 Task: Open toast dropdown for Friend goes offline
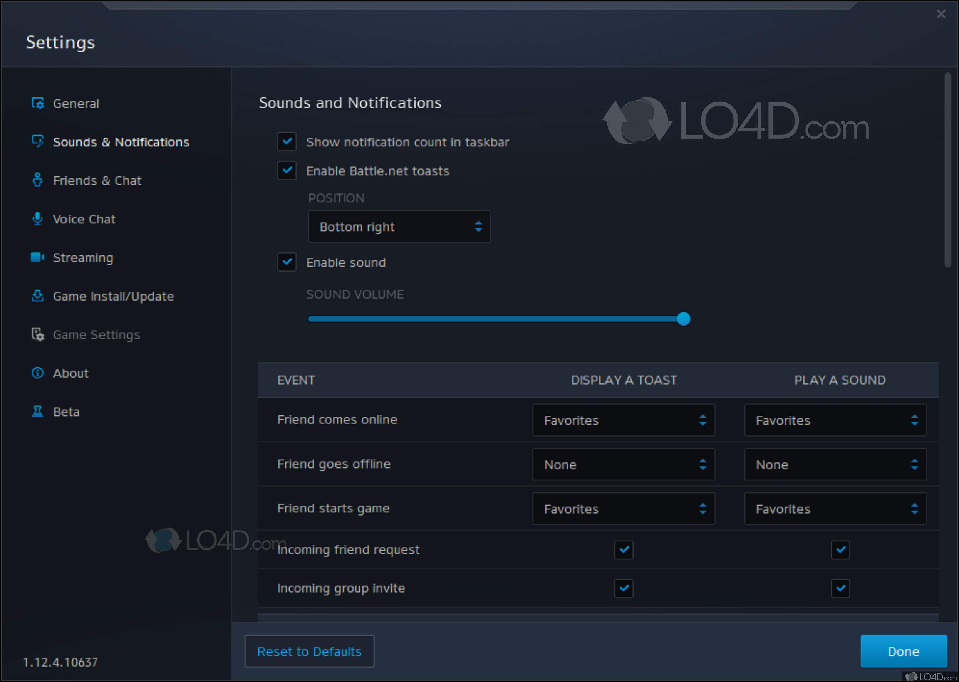pos(623,464)
